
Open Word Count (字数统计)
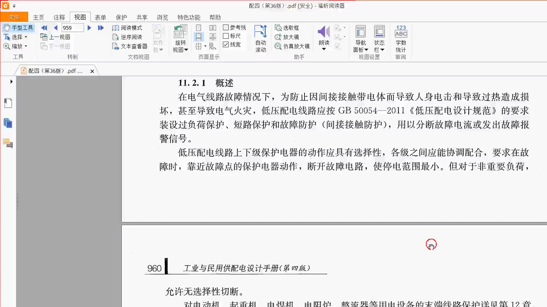coord(401,39)
